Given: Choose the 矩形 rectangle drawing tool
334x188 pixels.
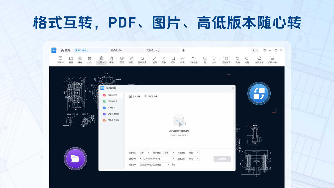Looking at the screenshot, I should [x=173, y=60].
